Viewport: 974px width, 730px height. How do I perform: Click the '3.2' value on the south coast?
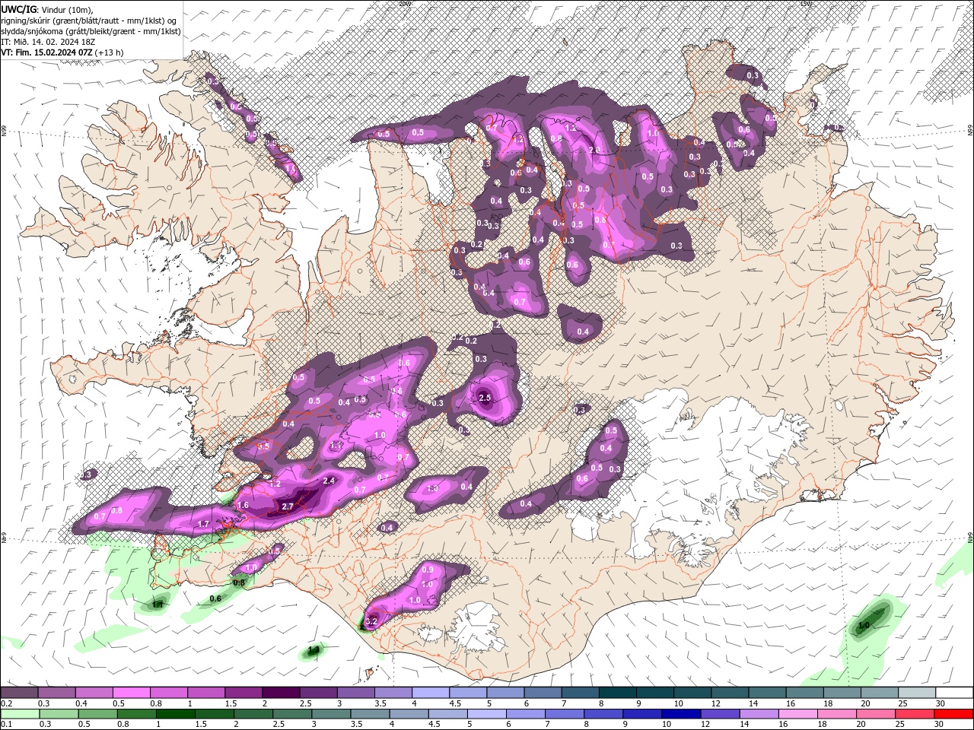[x=371, y=621]
